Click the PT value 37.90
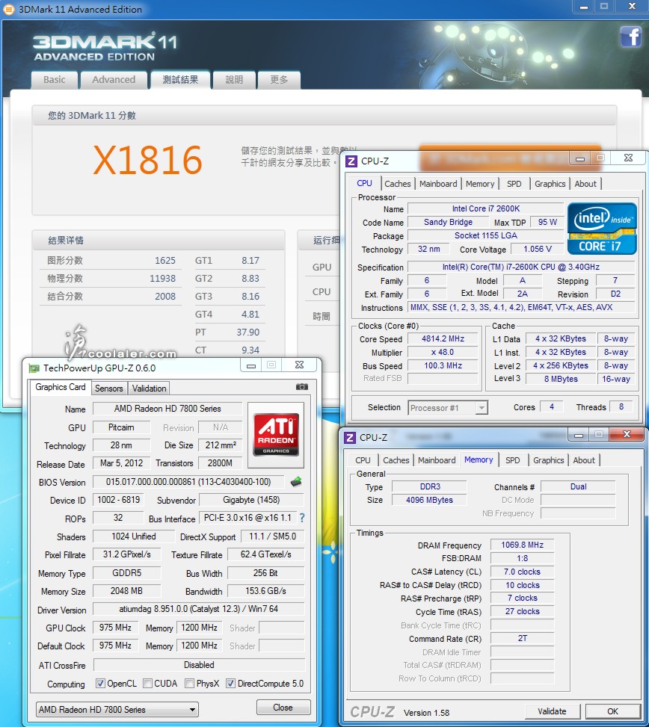 [247, 332]
